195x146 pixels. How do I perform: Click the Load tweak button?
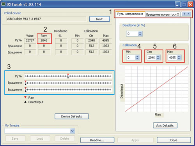pos(40,139)
